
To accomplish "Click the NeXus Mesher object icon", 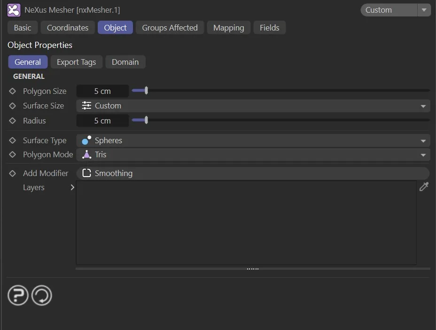I will 14,10.
